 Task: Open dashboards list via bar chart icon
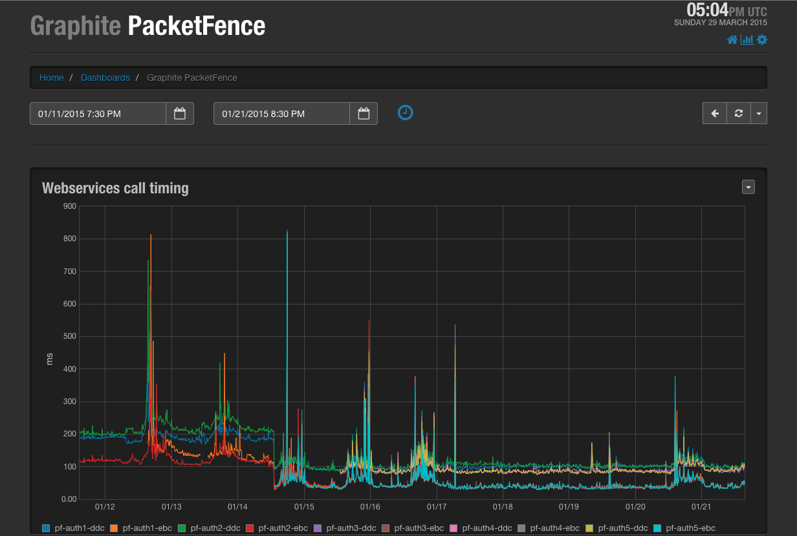747,40
